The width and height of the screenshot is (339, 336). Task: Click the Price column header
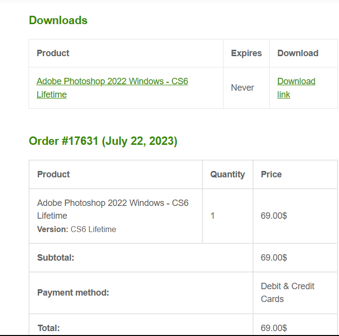pos(271,174)
